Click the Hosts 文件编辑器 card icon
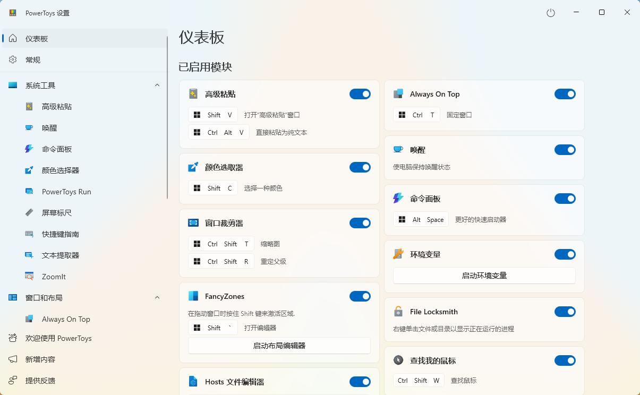Image resolution: width=640 pixels, height=395 pixels. pyautogui.click(x=193, y=382)
